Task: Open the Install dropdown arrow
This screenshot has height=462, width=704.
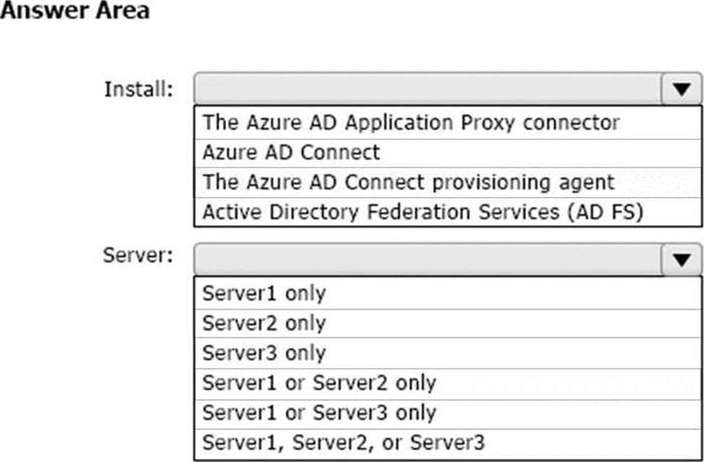Action: coord(681,89)
